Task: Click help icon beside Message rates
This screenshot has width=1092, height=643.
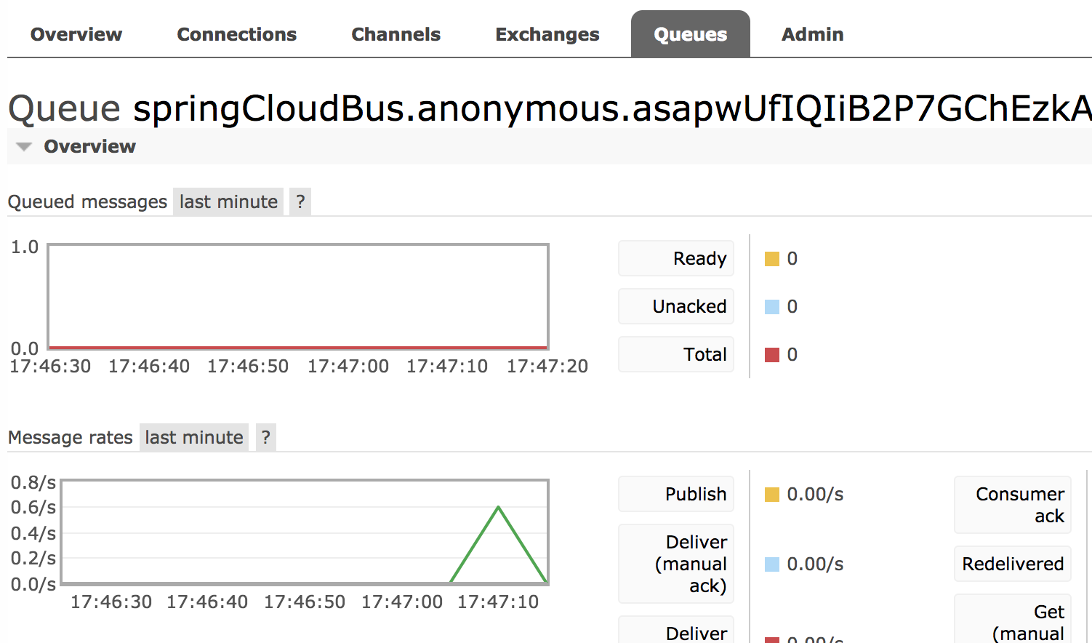Action: (266, 437)
